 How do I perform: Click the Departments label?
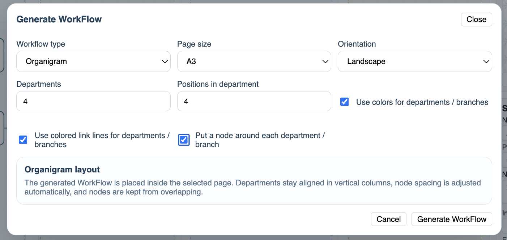click(39, 84)
